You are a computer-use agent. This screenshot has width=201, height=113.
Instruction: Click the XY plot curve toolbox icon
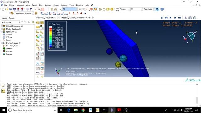click(x=42, y=73)
